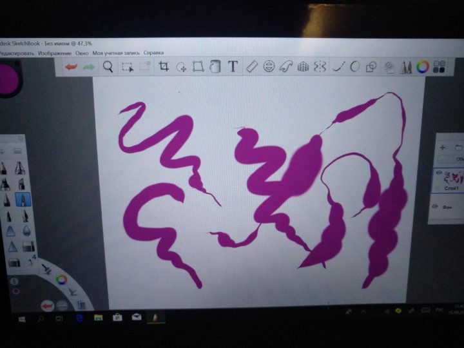Toggle the green Redo arrow
The height and width of the screenshot is (348, 464).
tap(89, 66)
